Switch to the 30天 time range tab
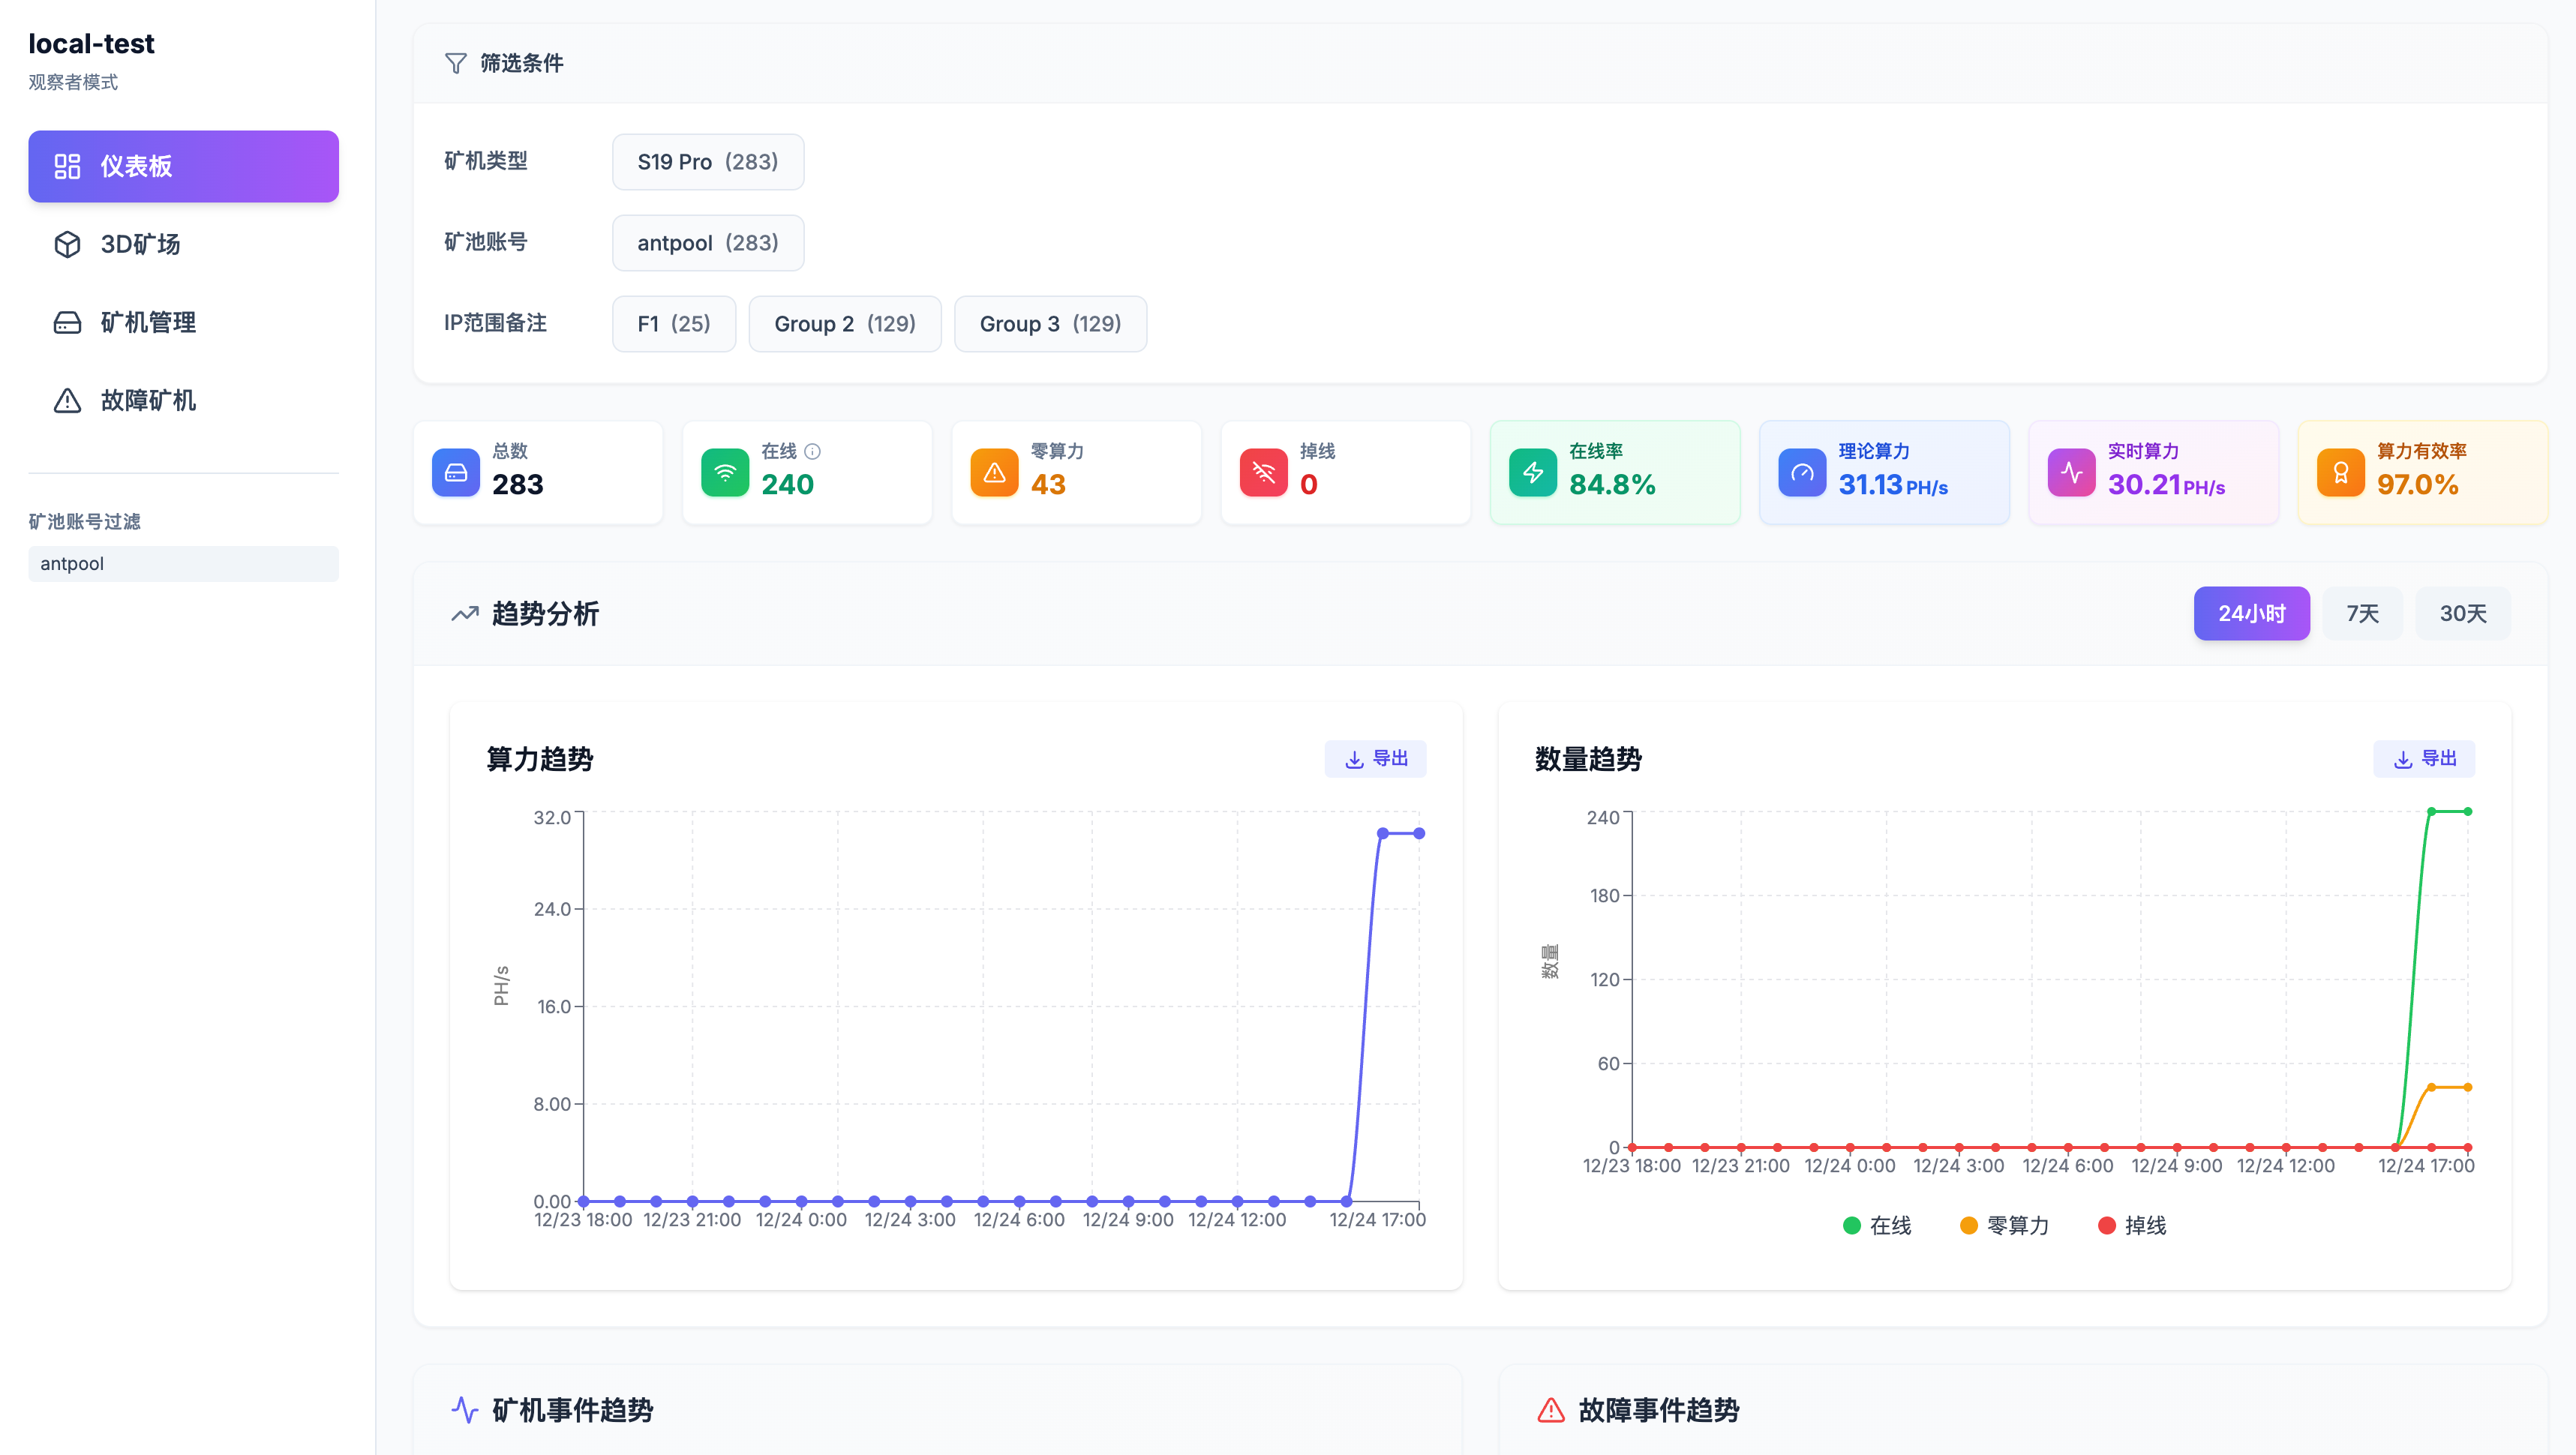Screen dimensions: 2576x1455 pyautogui.click(x=2463, y=613)
